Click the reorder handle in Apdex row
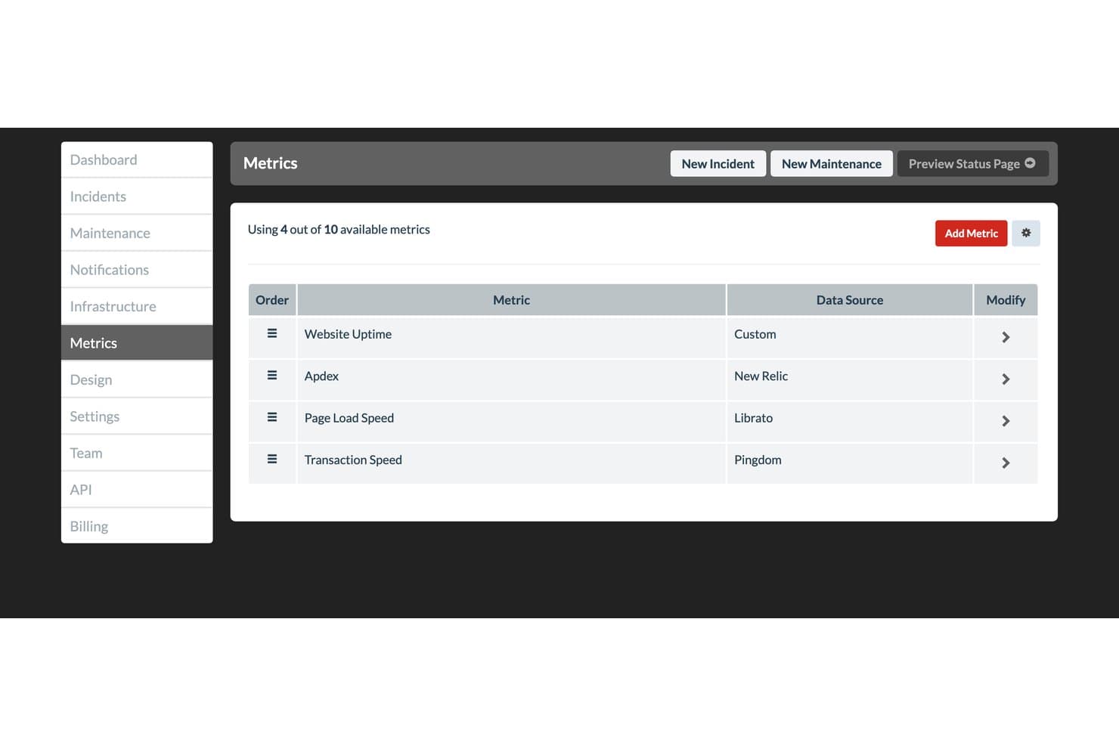 [272, 376]
